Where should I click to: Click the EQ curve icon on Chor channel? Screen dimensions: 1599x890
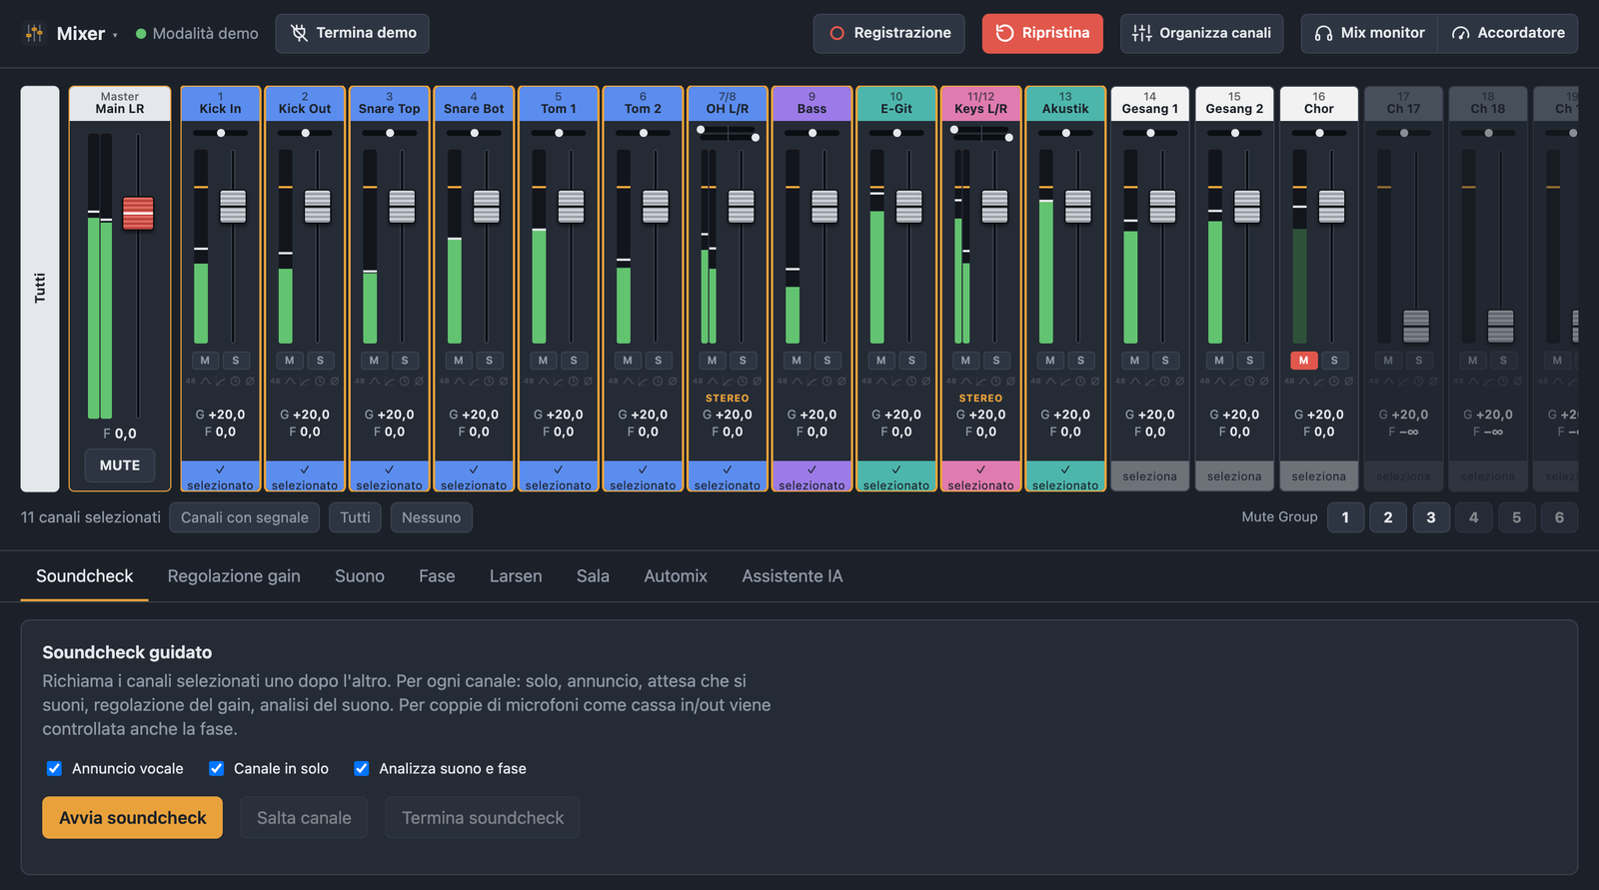coord(1304,381)
